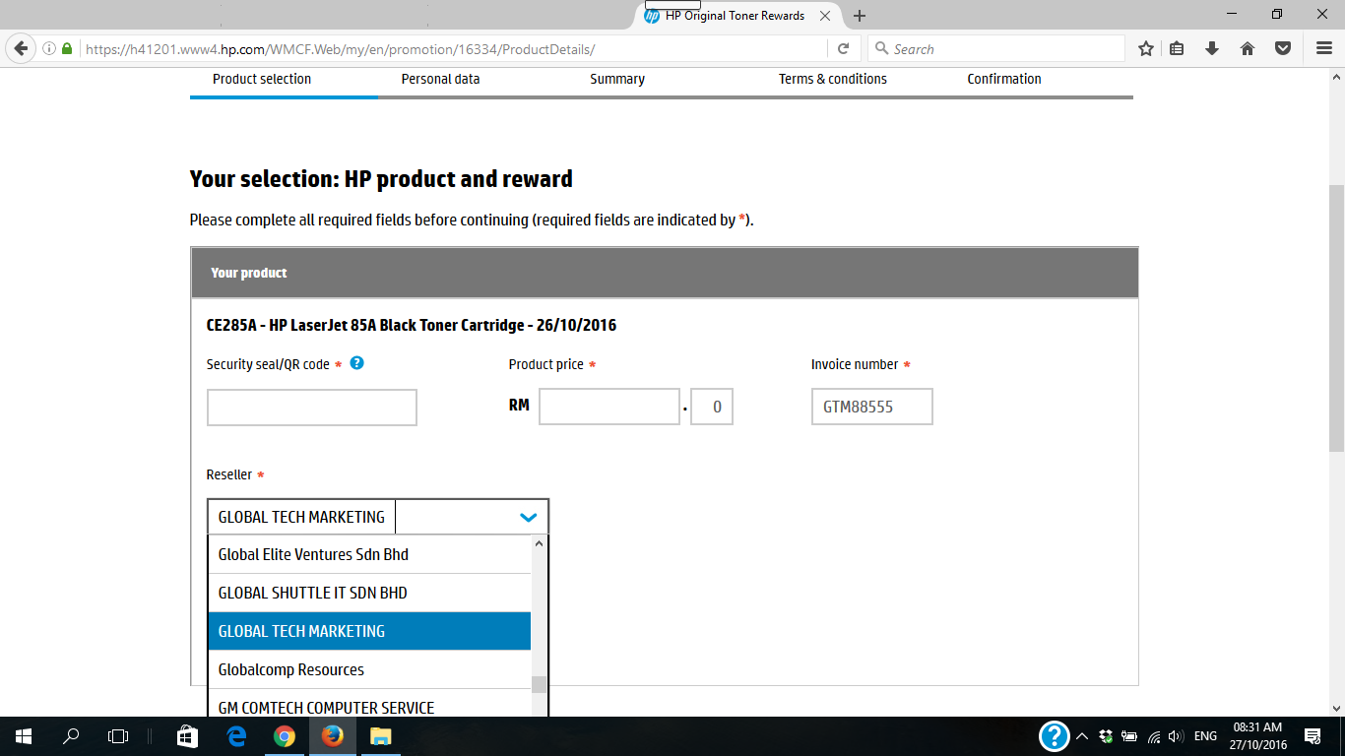This screenshot has width=1345, height=756.
Task: Click the Product price RM whole amount field
Action: pos(609,407)
